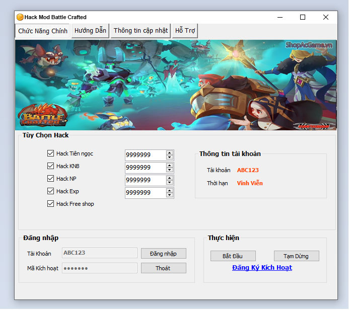Image resolution: width=349 pixels, height=310 pixels.
Task: Open the Đăng Ký Kích Hoạt link
Action: tap(262, 268)
